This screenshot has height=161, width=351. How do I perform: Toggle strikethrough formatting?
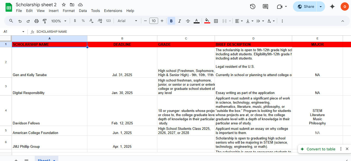coord(188,21)
